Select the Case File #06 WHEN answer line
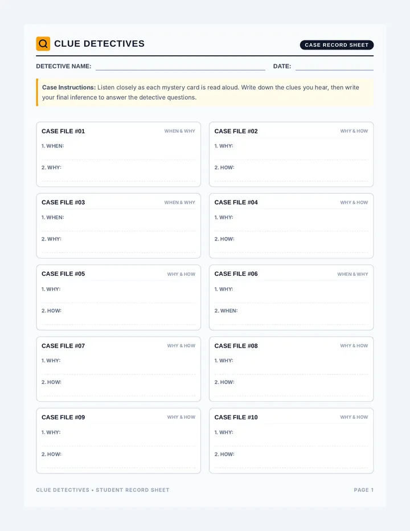410x531 pixels. coord(291,317)
